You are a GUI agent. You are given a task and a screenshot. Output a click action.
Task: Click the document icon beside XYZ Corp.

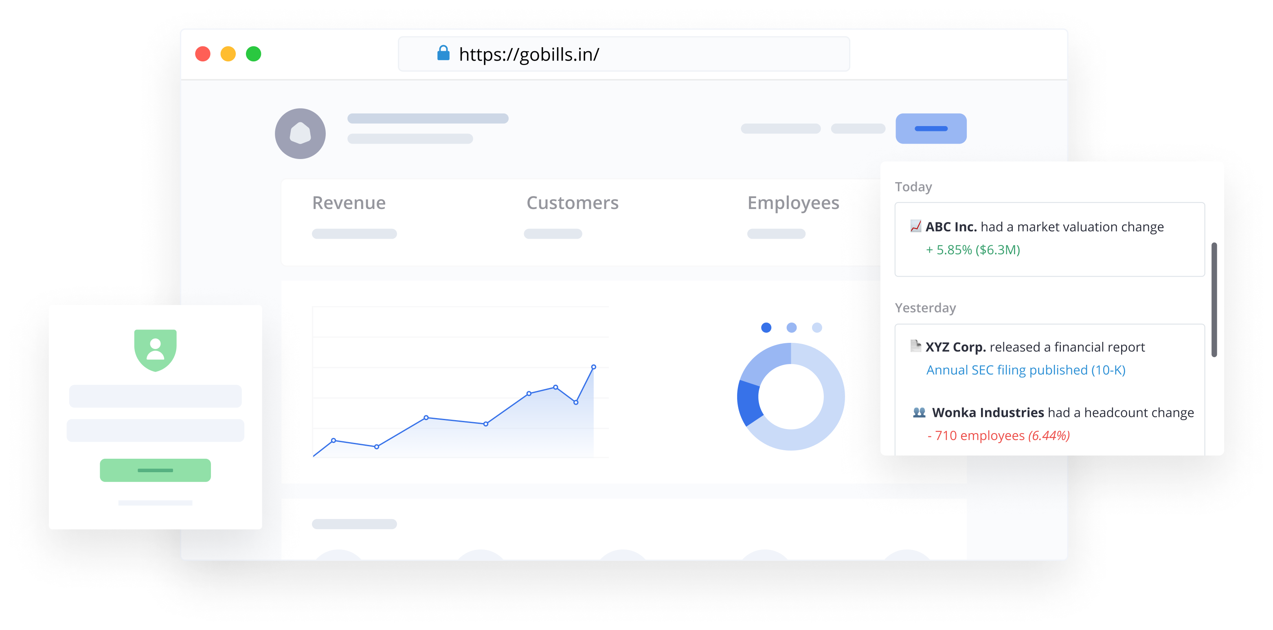tap(915, 346)
